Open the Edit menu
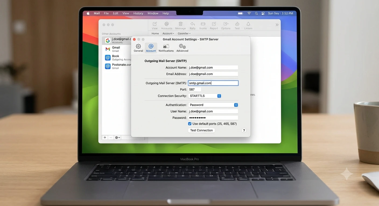Screen dimensions: 379x206 [115, 13]
